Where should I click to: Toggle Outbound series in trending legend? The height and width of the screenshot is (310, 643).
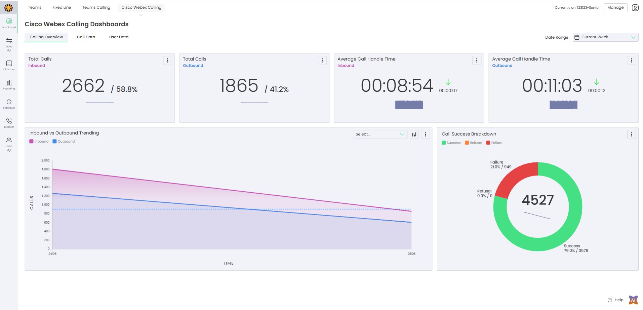point(64,142)
